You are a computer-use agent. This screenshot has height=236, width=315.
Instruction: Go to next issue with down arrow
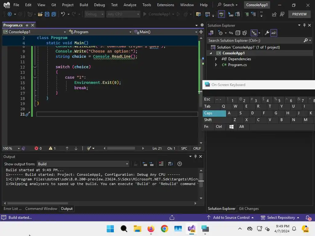[x=76, y=148]
